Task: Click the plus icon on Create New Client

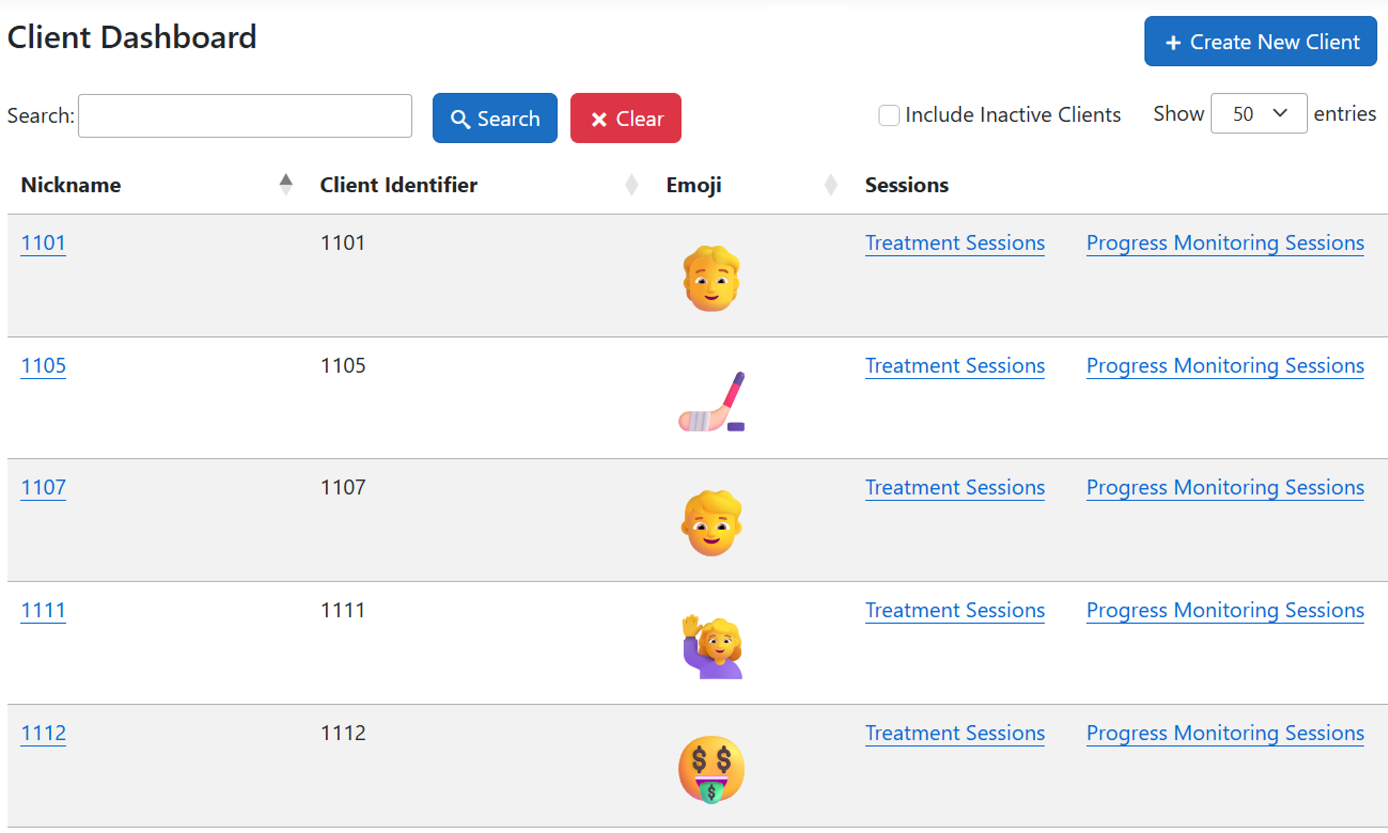Action: 1173,42
